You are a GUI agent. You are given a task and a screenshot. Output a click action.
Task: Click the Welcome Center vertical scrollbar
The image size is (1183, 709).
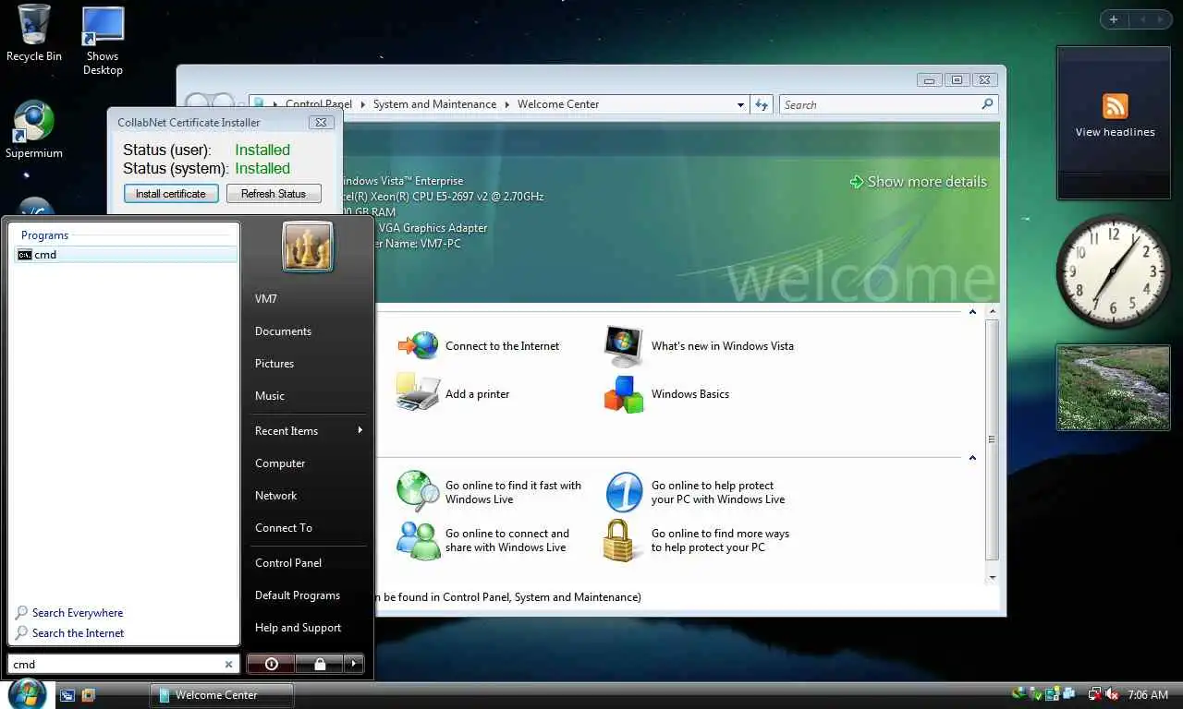point(993,443)
